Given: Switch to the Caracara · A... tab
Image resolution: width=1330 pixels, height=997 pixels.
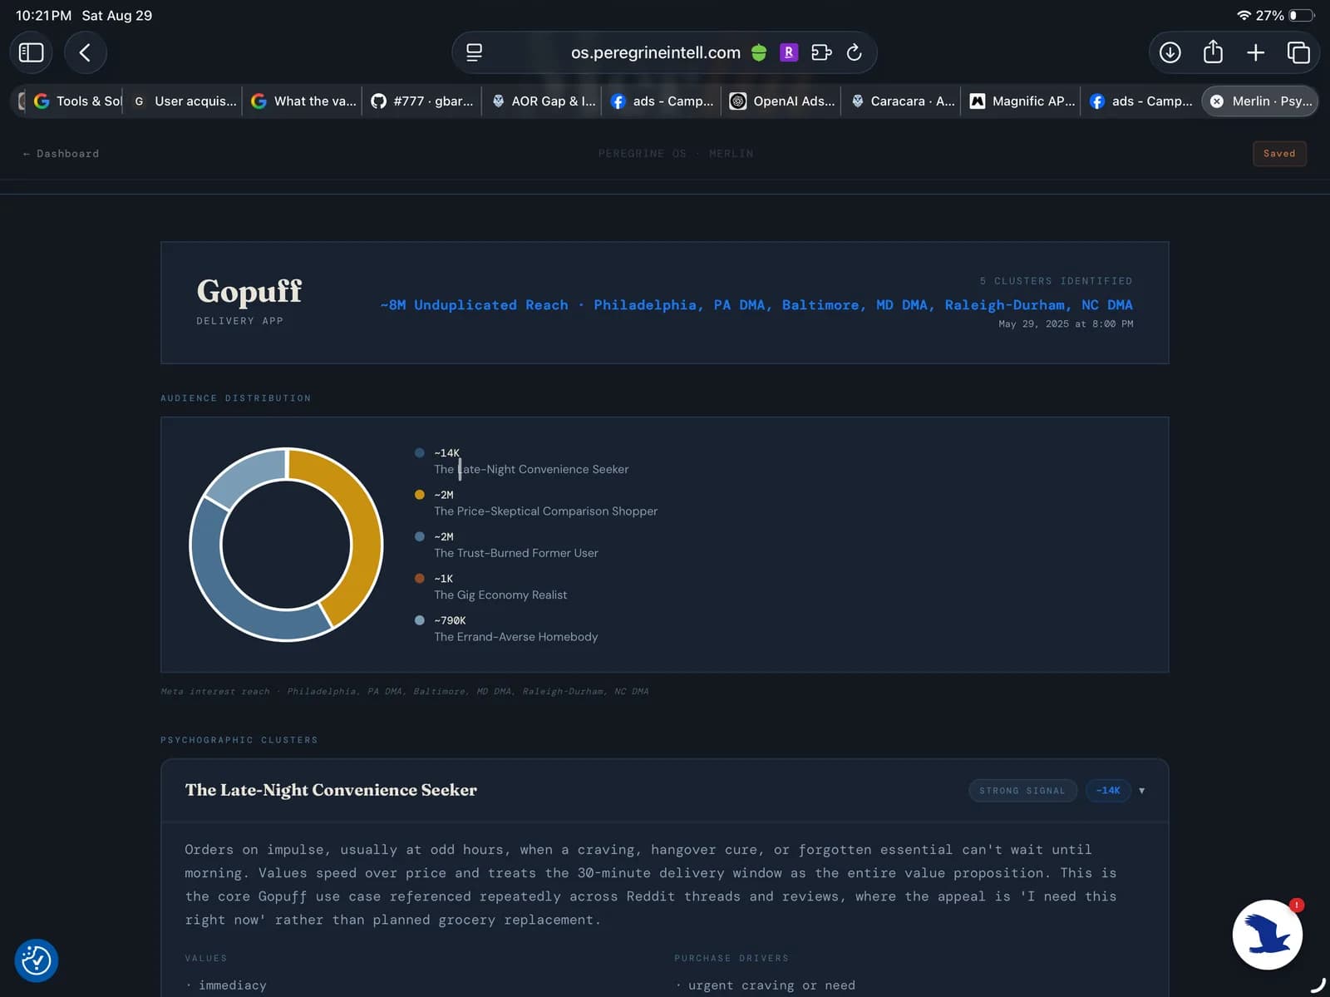Looking at the screenshot, I should [x=902, y=101].
